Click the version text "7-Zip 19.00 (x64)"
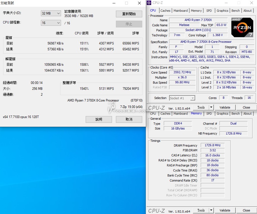Screen dimensions: 257x214 point(131,107)
